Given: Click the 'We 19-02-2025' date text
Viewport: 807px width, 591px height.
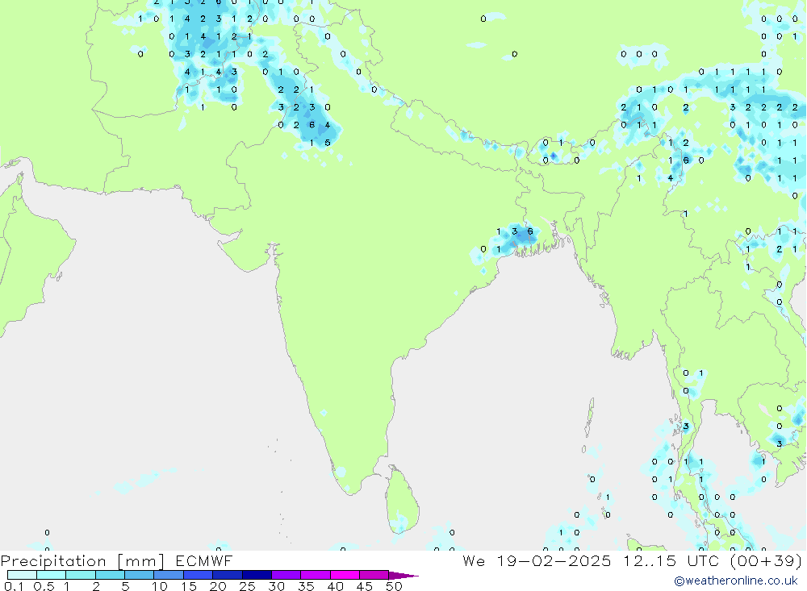Looking at the screenshot, I should click(537, 560).
